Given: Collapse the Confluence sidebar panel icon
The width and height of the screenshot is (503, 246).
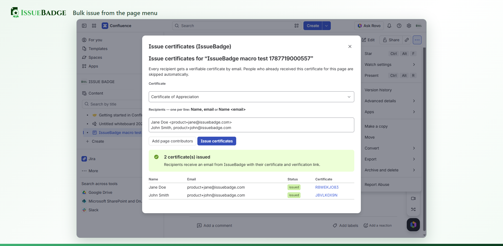Looking at the screenshot, I should click(x=84, y=26).
